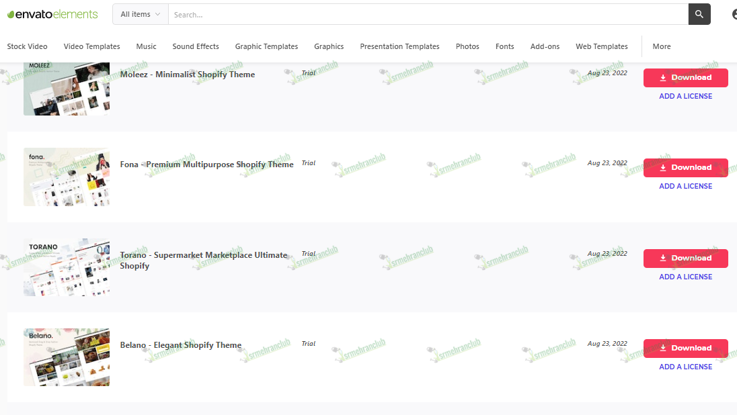Add a license for Moleez
The width and height of the screenshot is (737, 415).
coord(686,96)
